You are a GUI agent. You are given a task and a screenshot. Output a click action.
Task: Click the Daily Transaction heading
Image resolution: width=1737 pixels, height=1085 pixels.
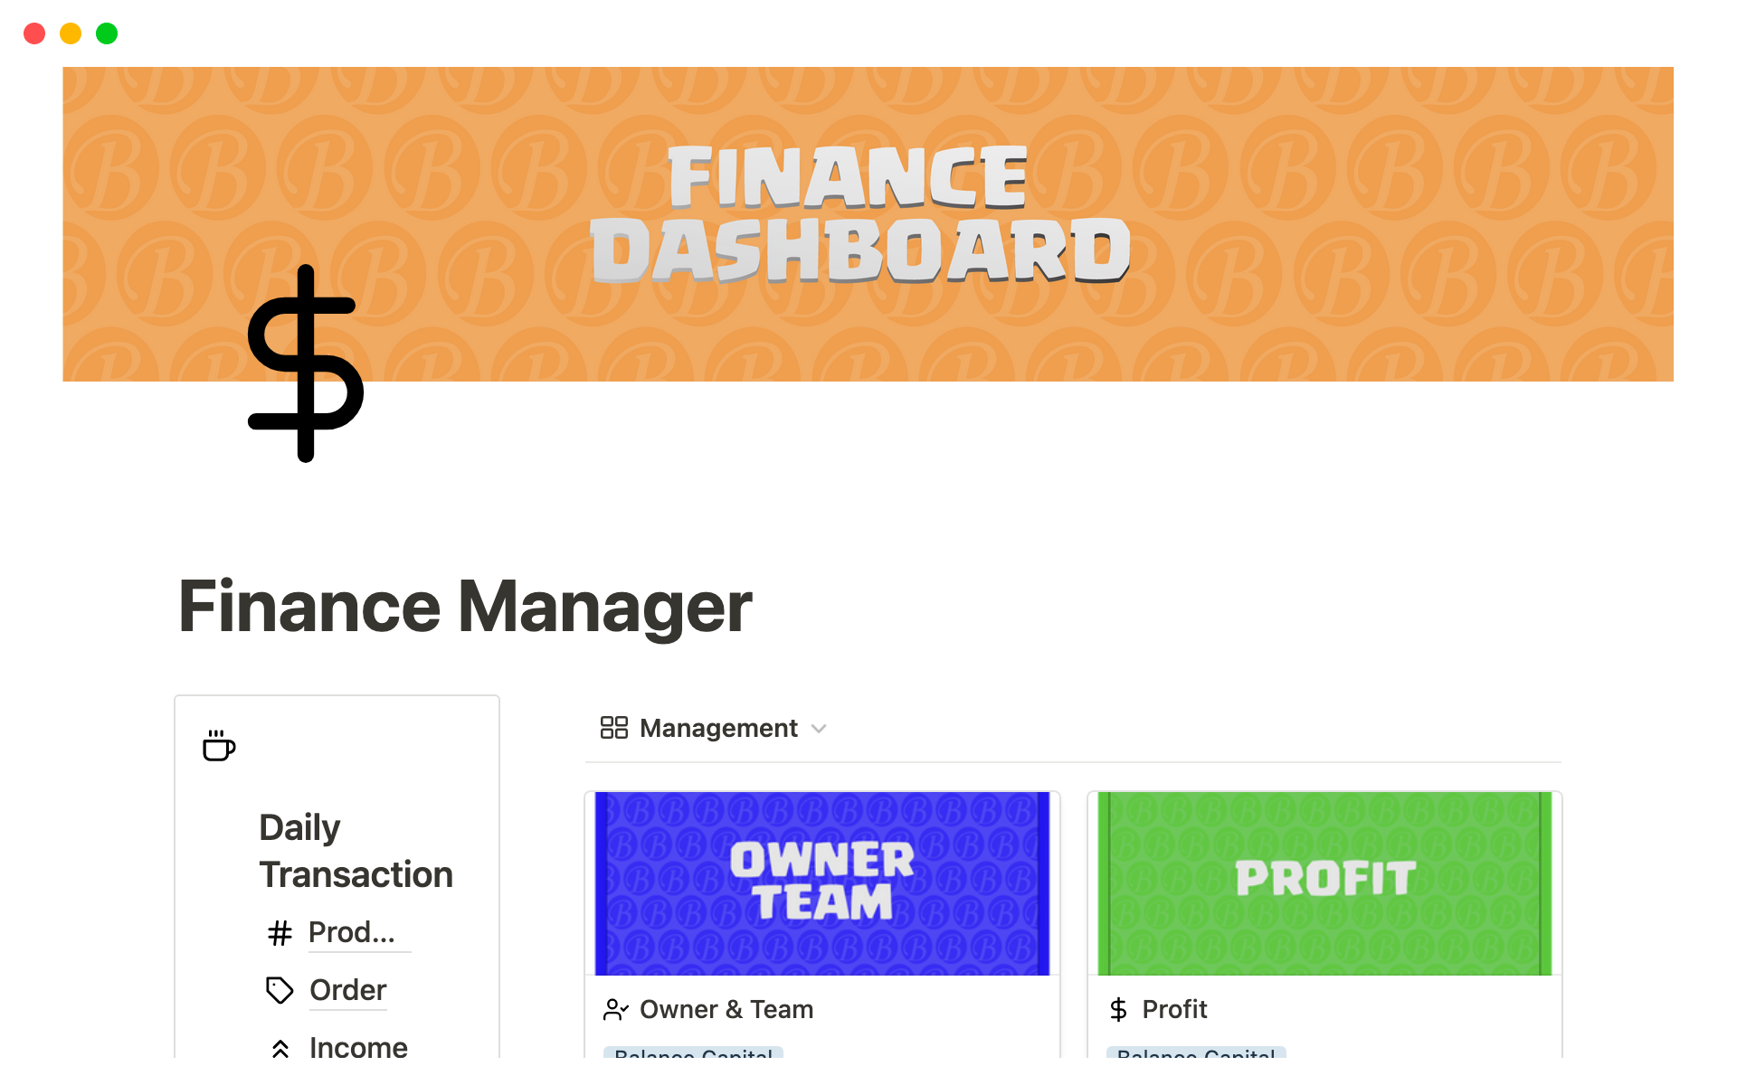[x=356, y=851]
